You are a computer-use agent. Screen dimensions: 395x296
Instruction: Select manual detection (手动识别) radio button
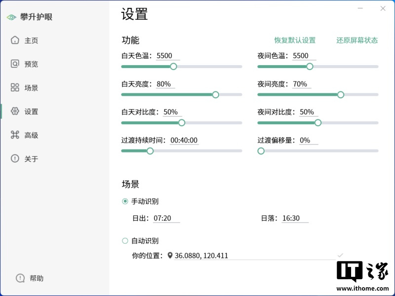(x=125, y=201)
